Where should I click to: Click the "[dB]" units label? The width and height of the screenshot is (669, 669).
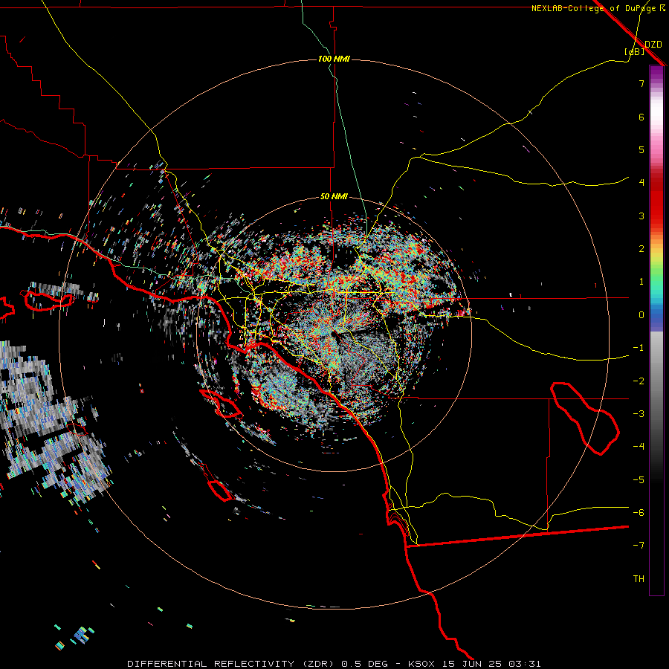pyautogui.click(x=634, y=51)
